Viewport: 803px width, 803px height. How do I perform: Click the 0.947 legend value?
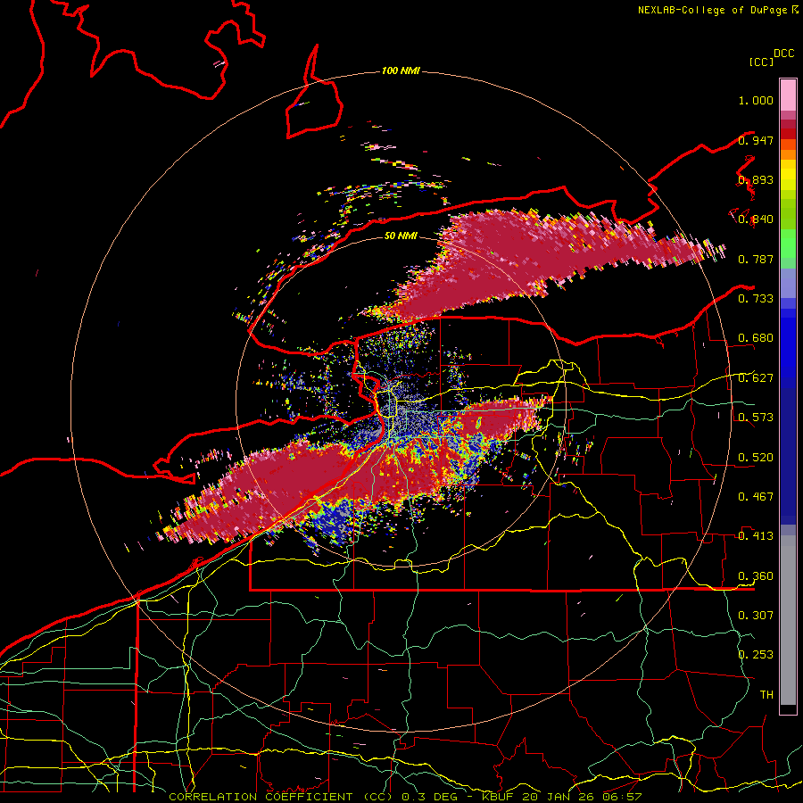(756, 140)
